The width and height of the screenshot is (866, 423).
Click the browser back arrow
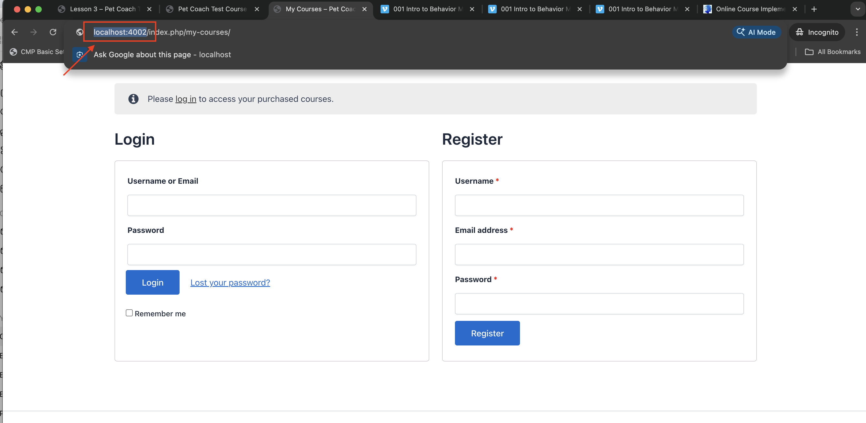[x=14, y=32]
